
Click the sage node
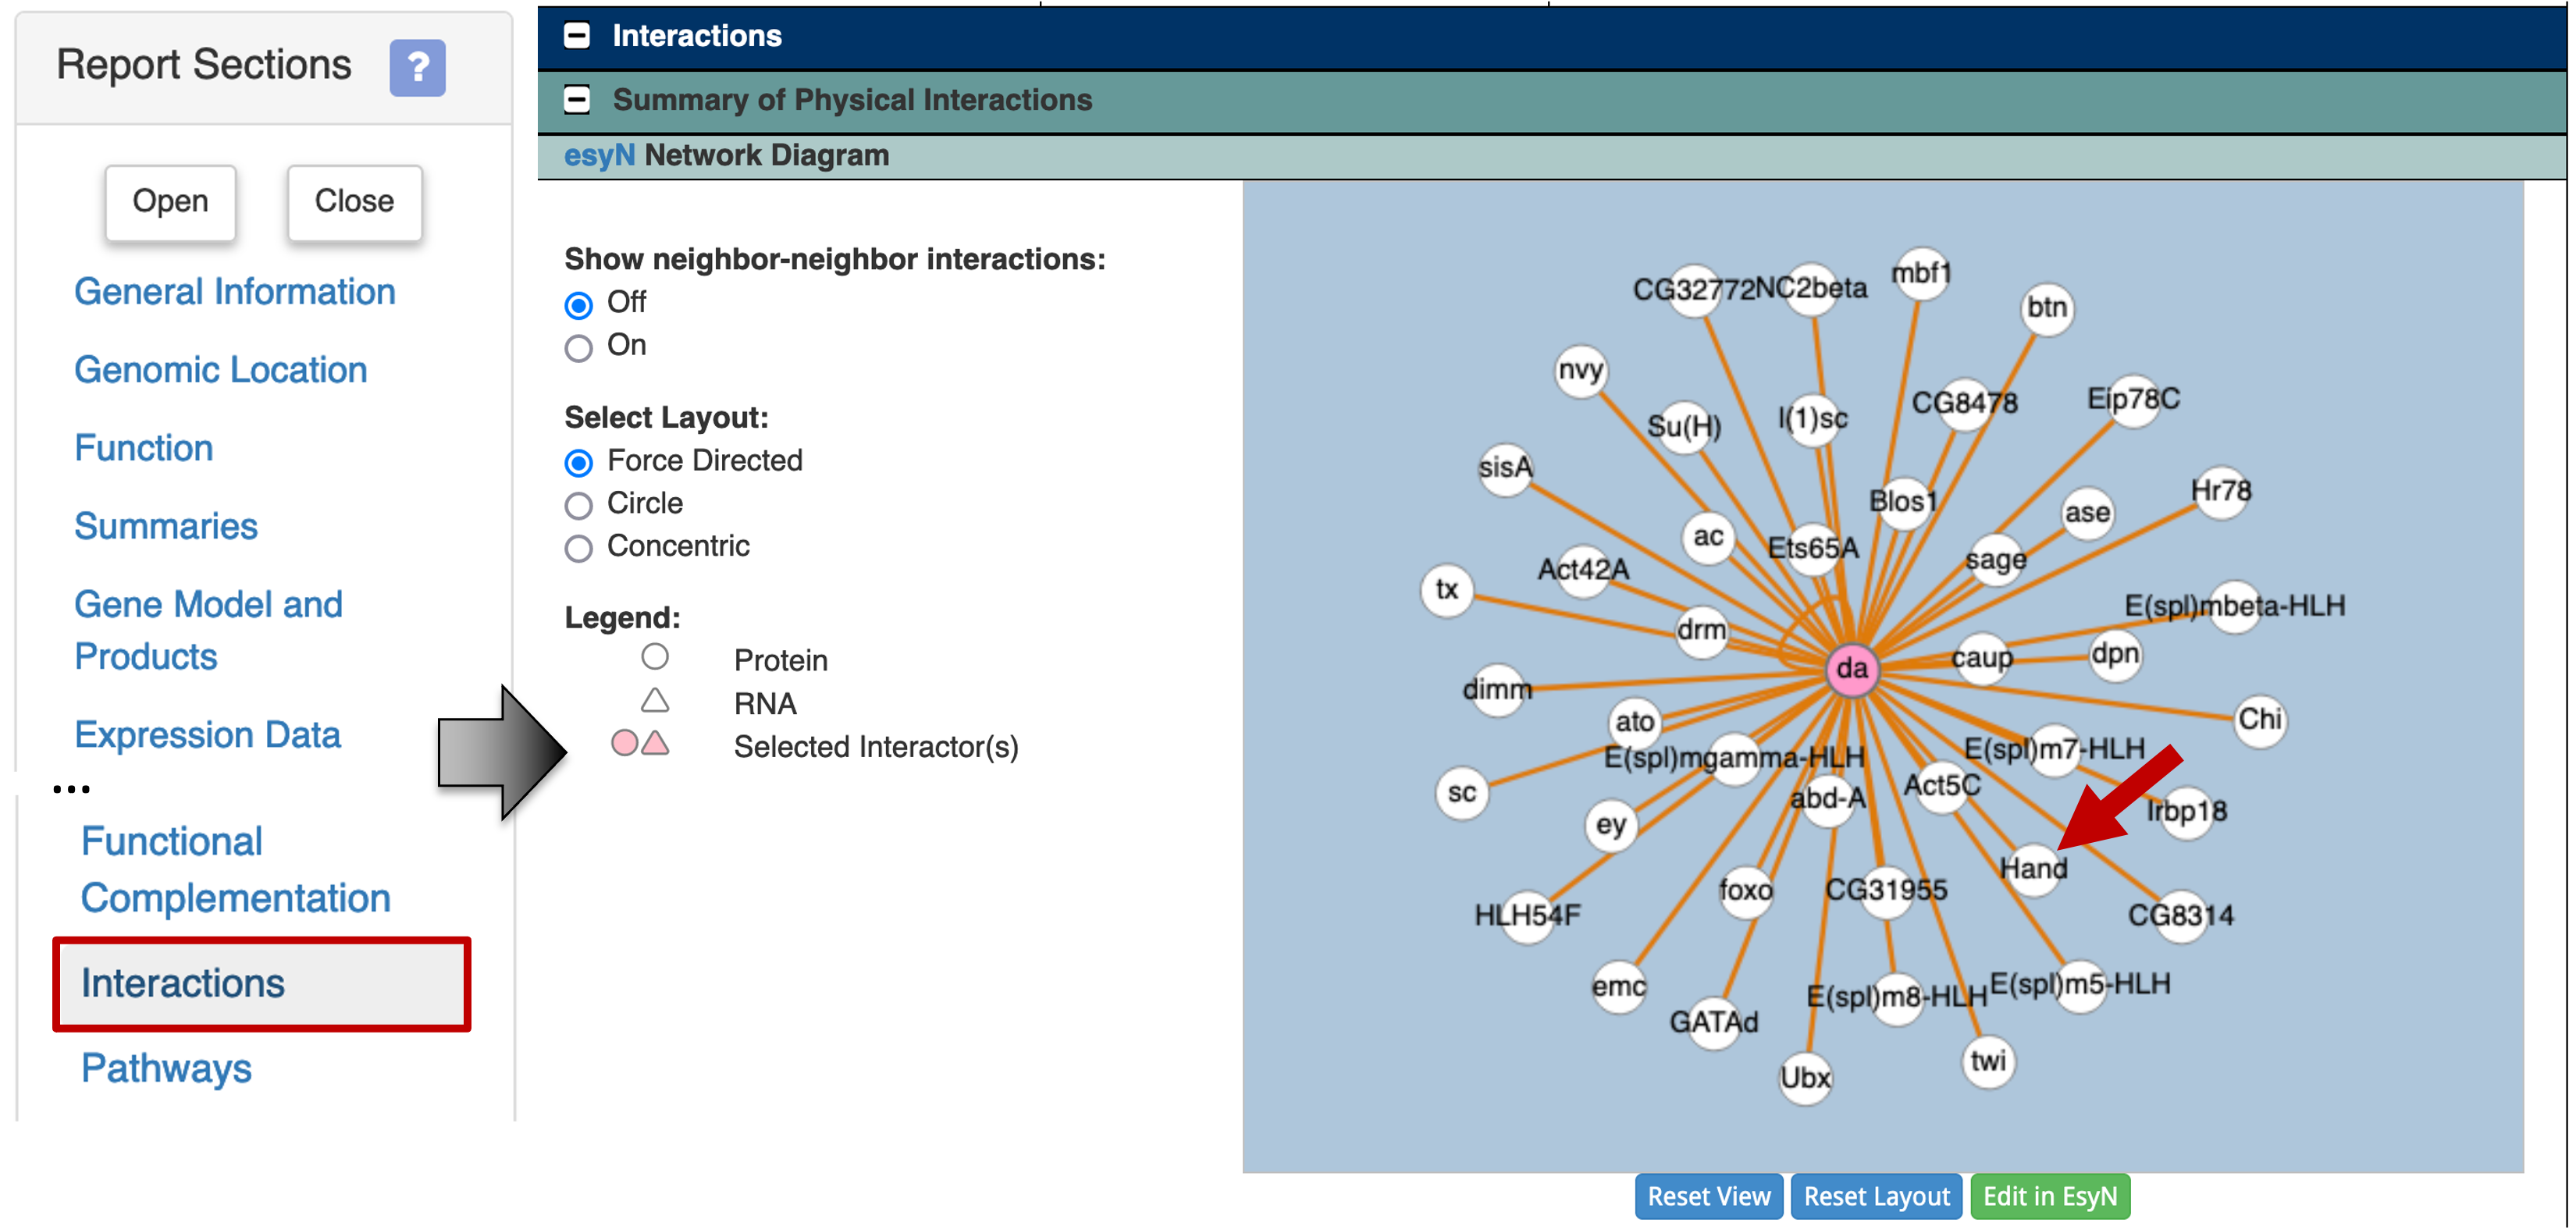pyautogui.click(x=1996, y=559)
